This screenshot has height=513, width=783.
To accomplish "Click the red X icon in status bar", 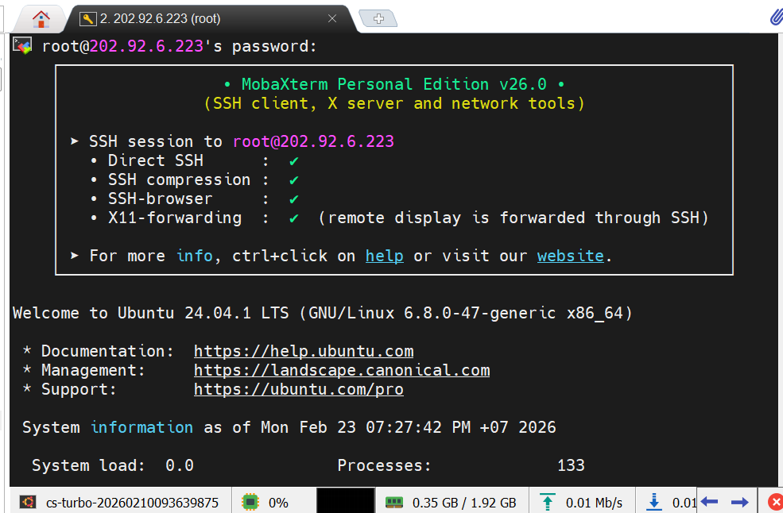I will coord(775,502).
